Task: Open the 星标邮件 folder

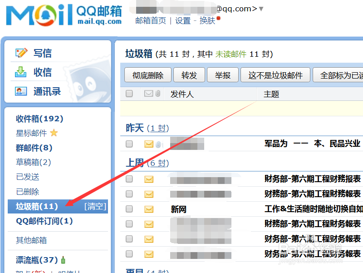Action: (x=31, y=133)
